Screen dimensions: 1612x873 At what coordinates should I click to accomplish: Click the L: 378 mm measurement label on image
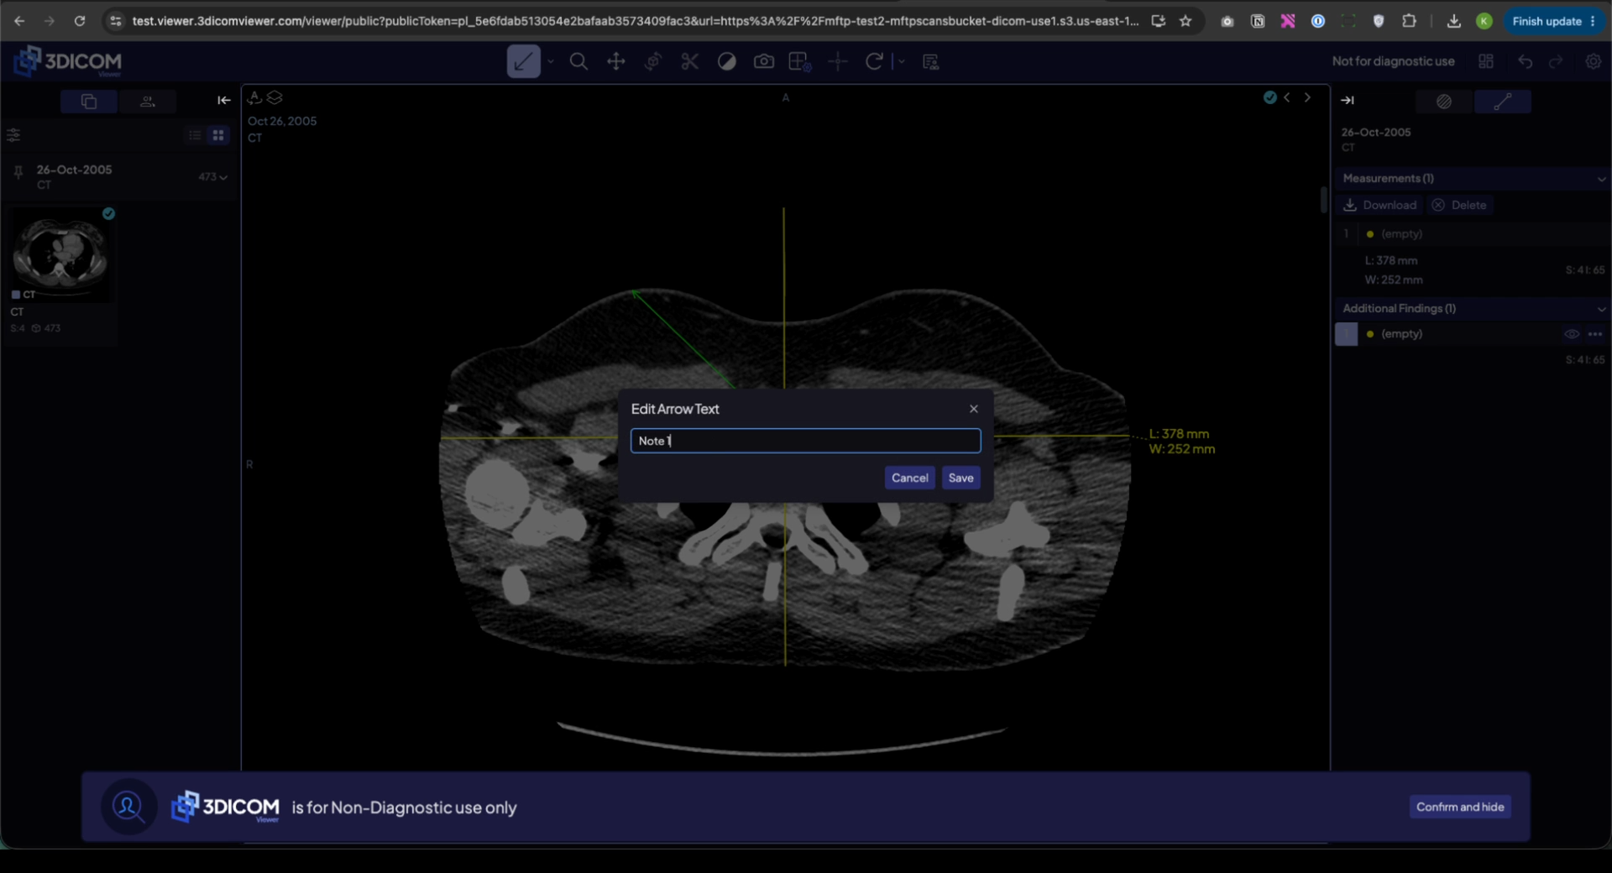point(1179,433)
